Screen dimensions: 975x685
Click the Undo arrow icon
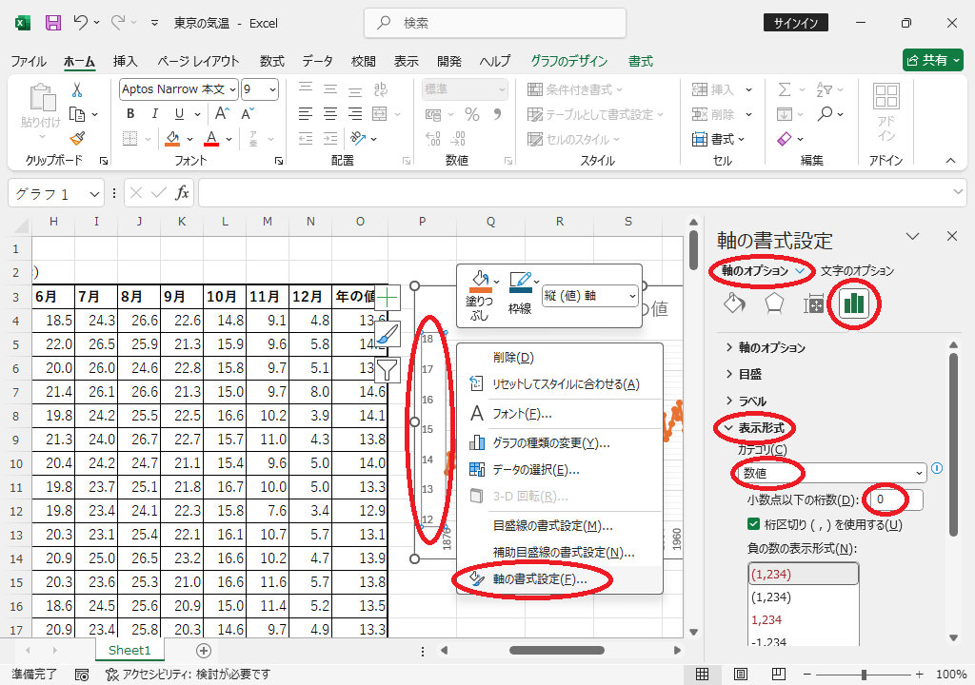click(x=80, y=23)
